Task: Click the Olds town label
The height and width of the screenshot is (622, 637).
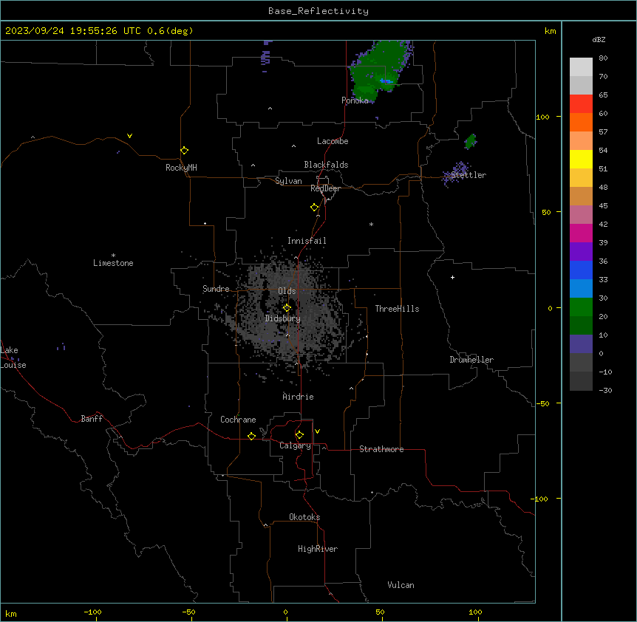Action: [287, 291]
